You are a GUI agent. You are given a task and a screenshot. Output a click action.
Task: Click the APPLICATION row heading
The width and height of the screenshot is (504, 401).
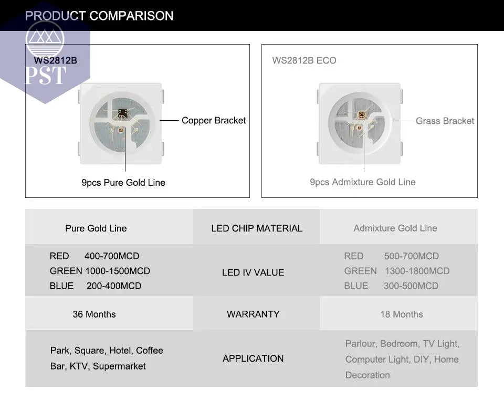click(253, 358)
